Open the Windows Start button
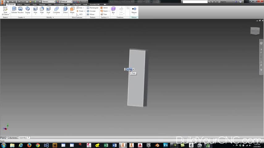Viewport: 264px width, 148px height. coord(4,145)
